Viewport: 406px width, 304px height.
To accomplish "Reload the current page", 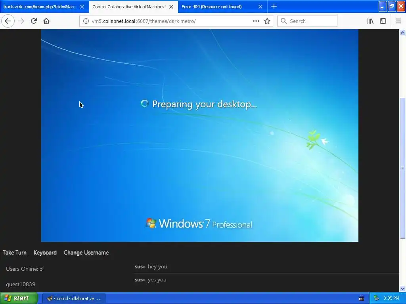I will click(x=34, y=21).
